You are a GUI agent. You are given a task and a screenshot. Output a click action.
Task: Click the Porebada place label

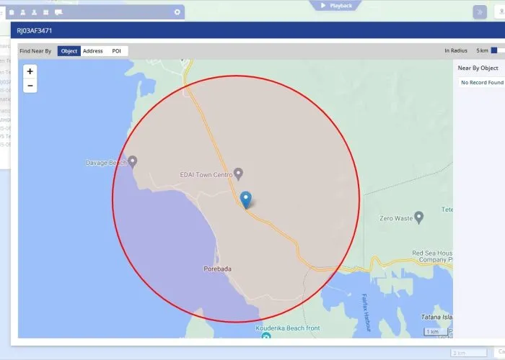218,269
